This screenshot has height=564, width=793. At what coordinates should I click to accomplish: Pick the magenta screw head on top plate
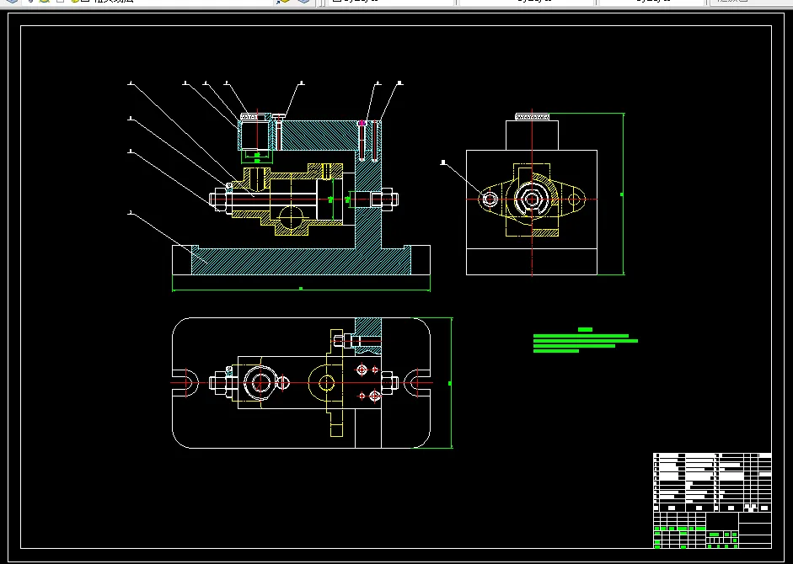point(362,123)
